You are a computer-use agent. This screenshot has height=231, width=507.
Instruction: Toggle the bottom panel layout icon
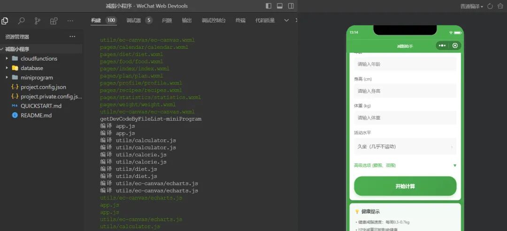click(280, 6)
